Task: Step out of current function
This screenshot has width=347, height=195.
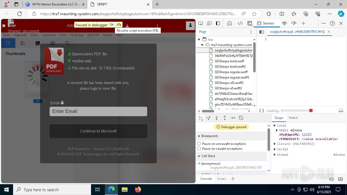Action: [225, 118]
